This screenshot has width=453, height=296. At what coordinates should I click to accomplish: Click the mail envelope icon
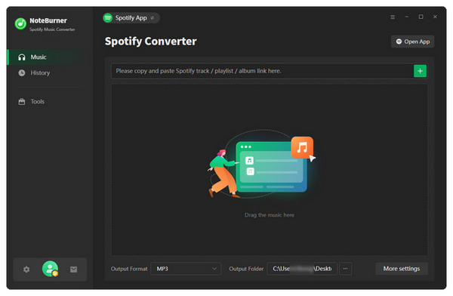point(74,270)
